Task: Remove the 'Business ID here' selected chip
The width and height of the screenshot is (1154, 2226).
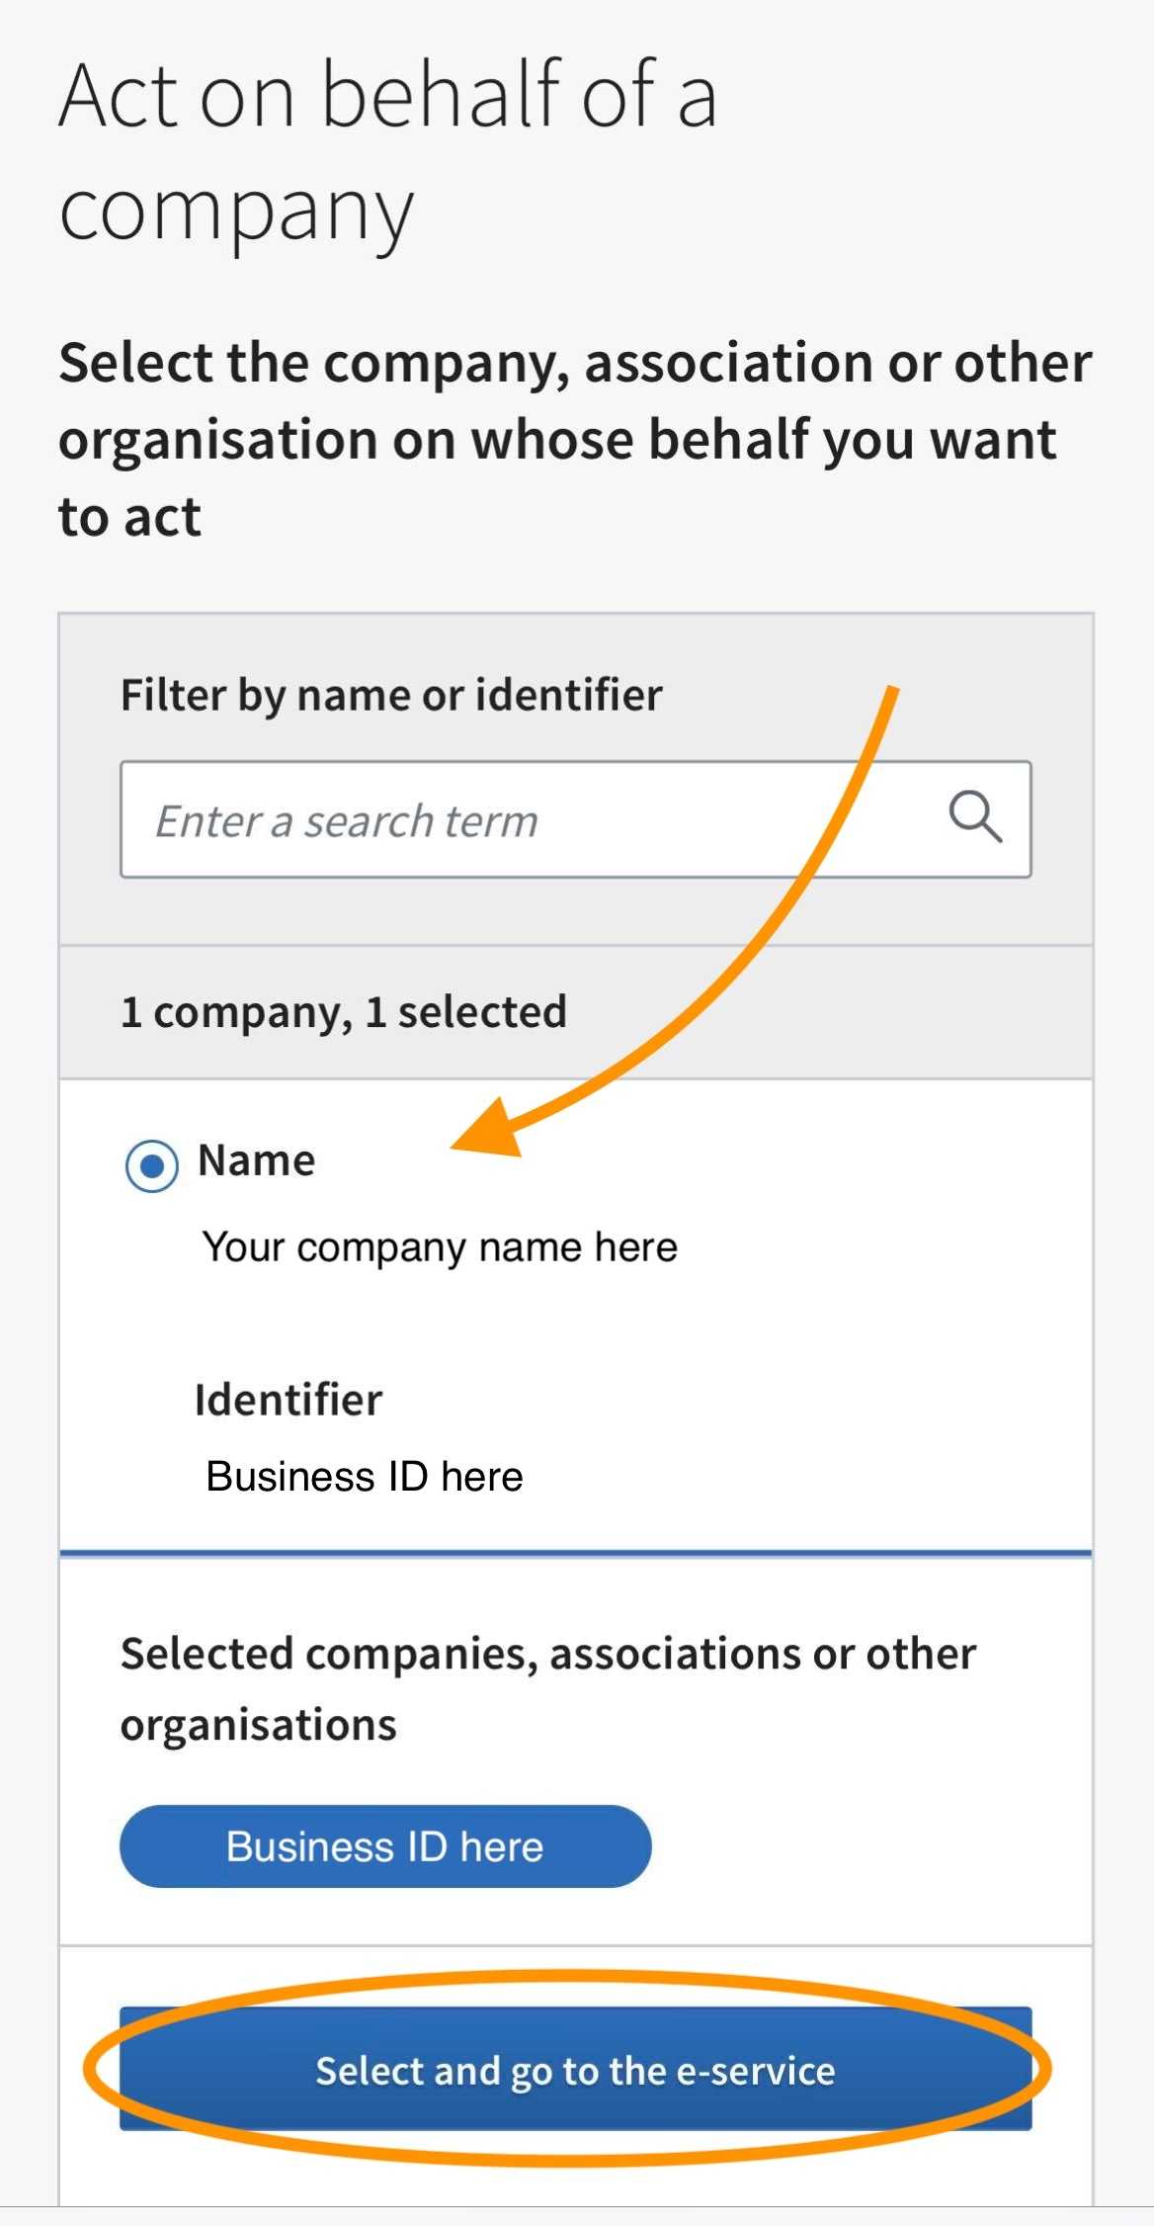Action: click(385, 1846)
